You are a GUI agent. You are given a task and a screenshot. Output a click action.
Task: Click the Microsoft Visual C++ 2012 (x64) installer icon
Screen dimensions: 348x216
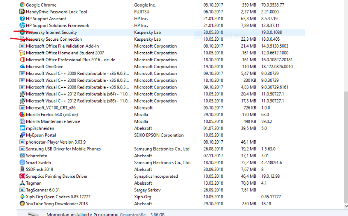(x=22, y=94)
